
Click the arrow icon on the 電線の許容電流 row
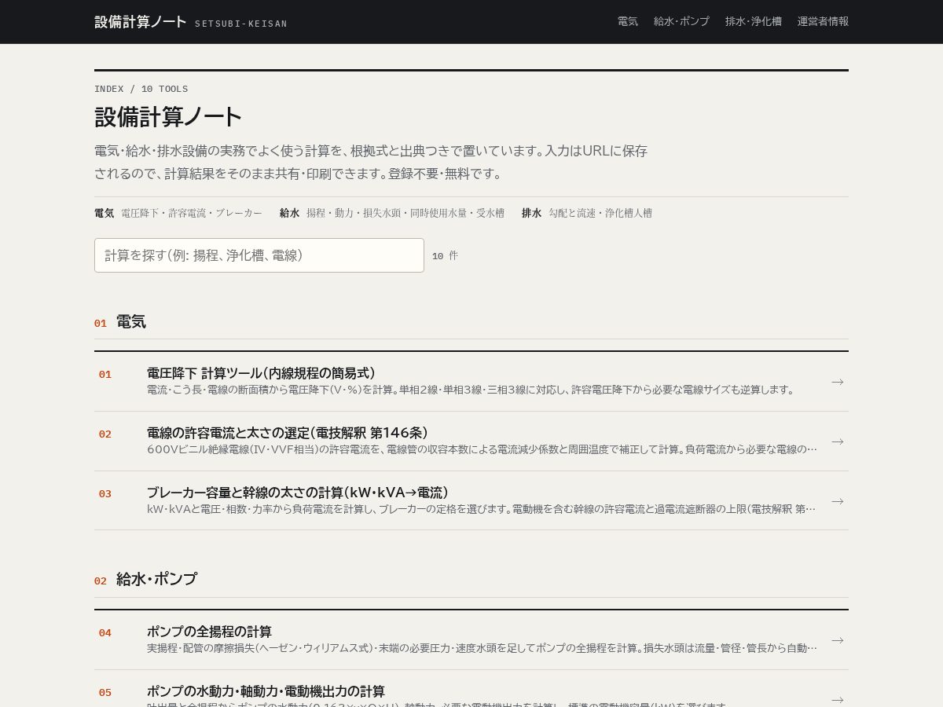pyautogui.click(x=838, y=441)
